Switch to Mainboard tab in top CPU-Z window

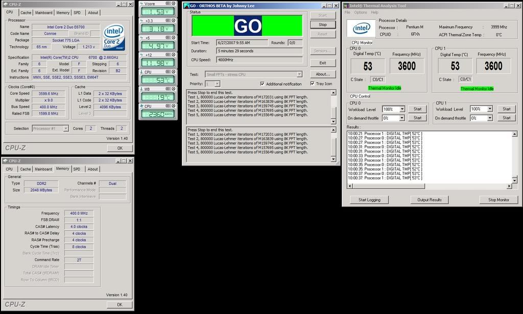(44, 13)
